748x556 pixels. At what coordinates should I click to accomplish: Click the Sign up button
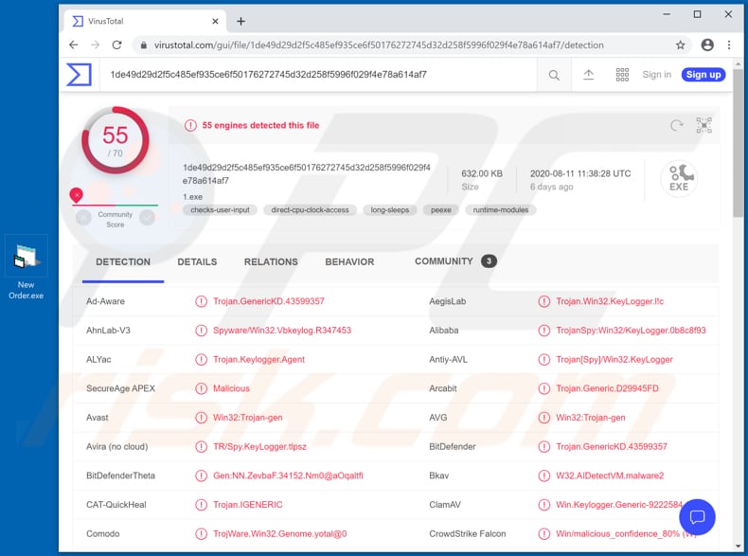[703, 75]
